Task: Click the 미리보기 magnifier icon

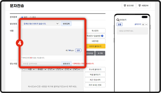Action: pyautogui.click(x=118, y=20)
